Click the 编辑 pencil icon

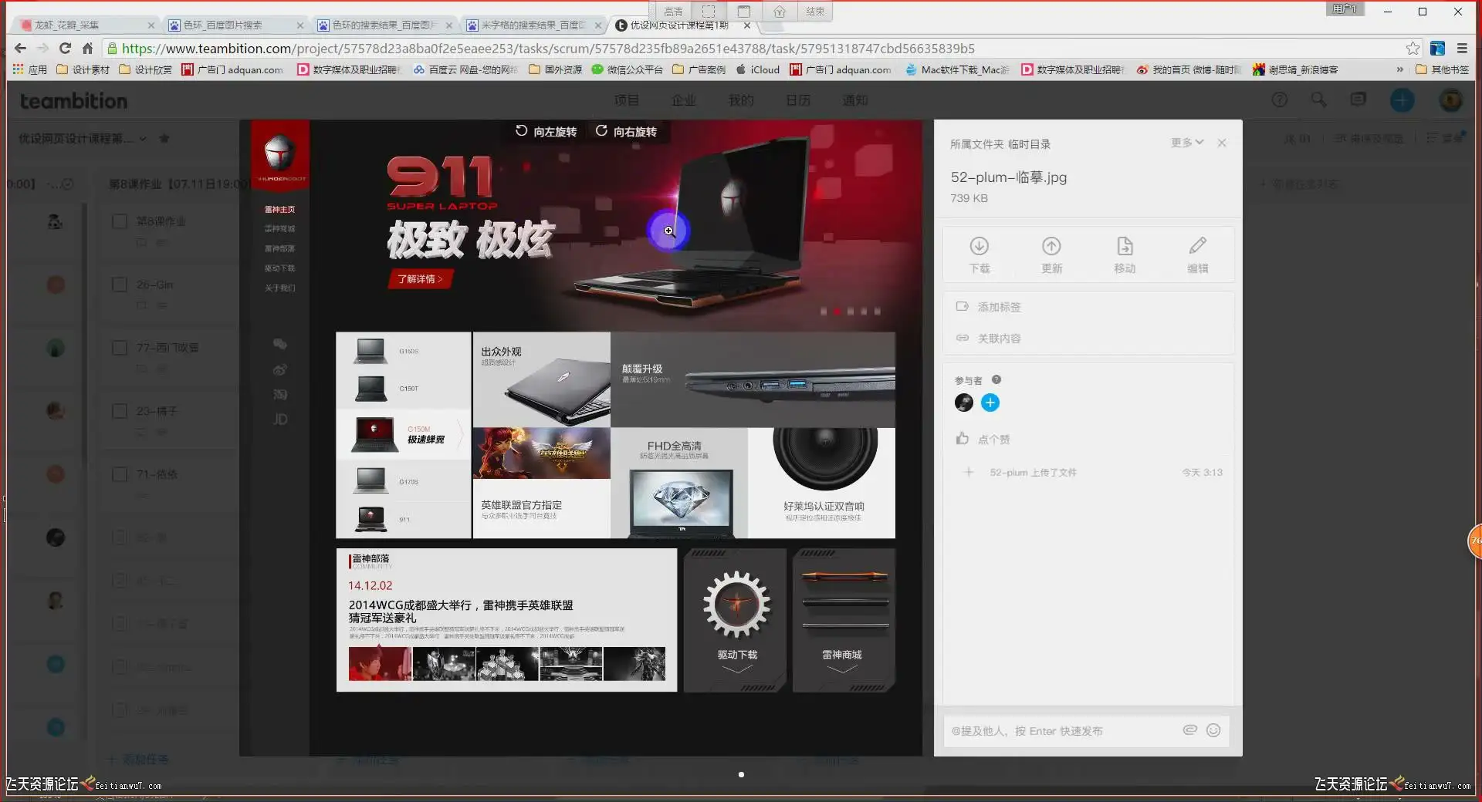coord(1198,246)
